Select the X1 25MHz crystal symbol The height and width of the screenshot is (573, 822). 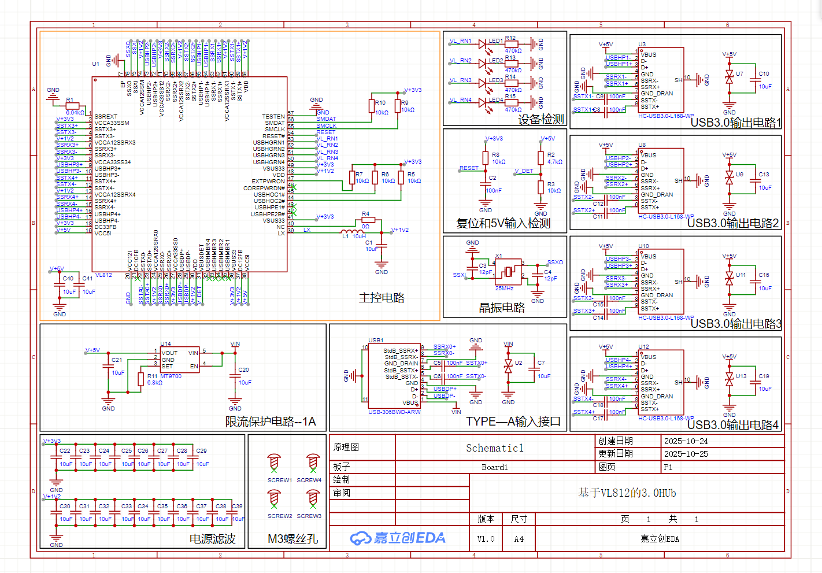pyautogui.click(x=509, y=271)
